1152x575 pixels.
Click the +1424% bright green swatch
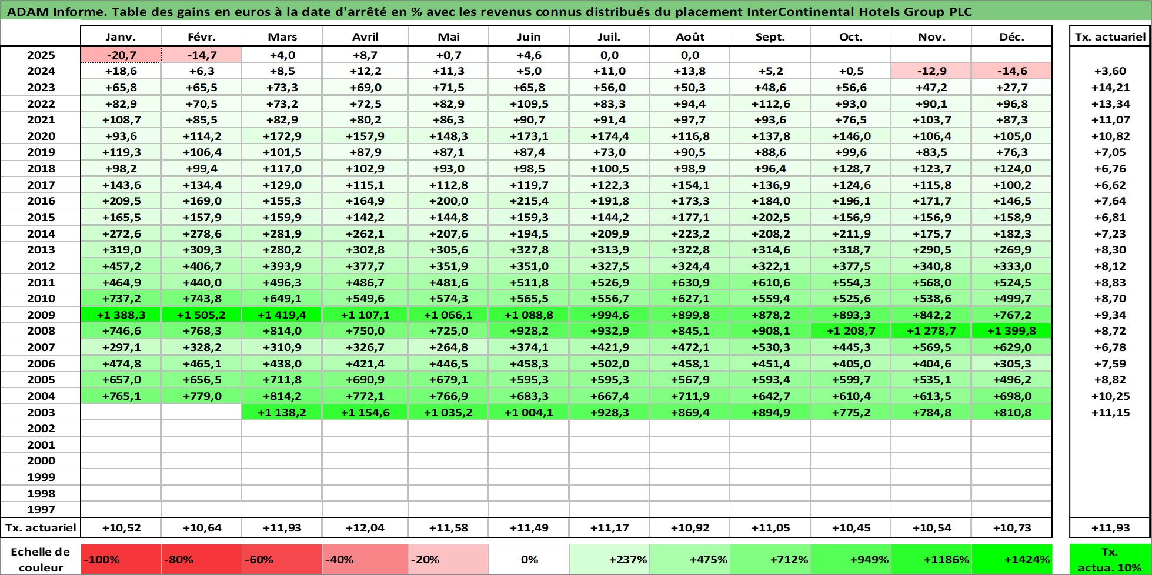(1011, 560)
